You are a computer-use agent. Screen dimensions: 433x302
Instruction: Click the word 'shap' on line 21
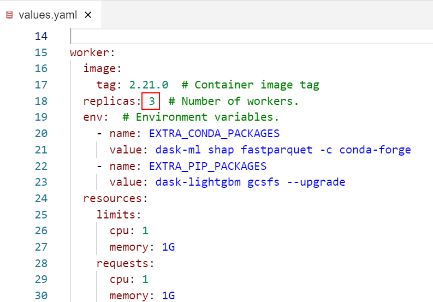pyautogui.click(x=221, y=150)
